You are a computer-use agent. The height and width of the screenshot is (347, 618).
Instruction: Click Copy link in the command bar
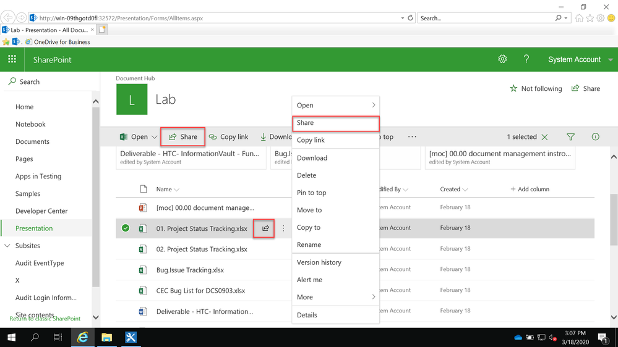[229, 136]
